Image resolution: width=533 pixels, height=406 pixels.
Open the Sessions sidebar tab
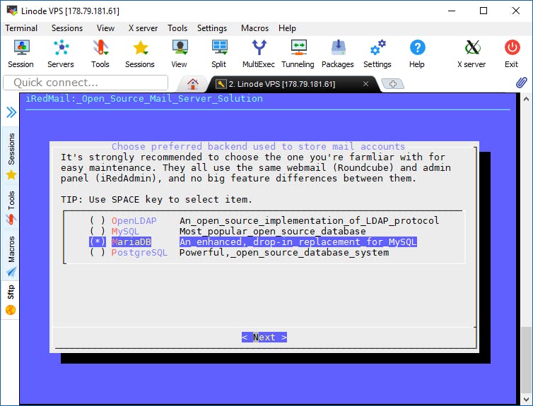(x=11, y=156)
